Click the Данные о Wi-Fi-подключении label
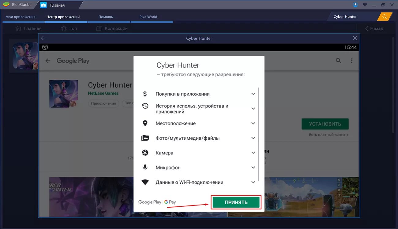The image size is (398, 229). pos(189,182)
